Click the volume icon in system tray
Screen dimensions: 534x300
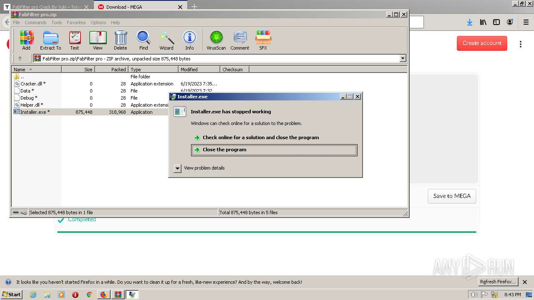pos(474,295)
